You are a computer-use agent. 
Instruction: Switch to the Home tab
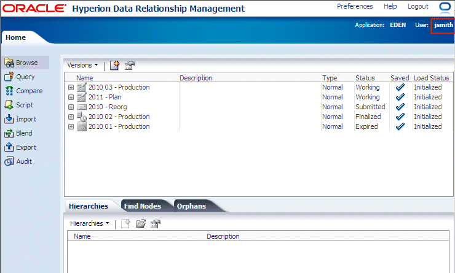(x=15, y=37)
